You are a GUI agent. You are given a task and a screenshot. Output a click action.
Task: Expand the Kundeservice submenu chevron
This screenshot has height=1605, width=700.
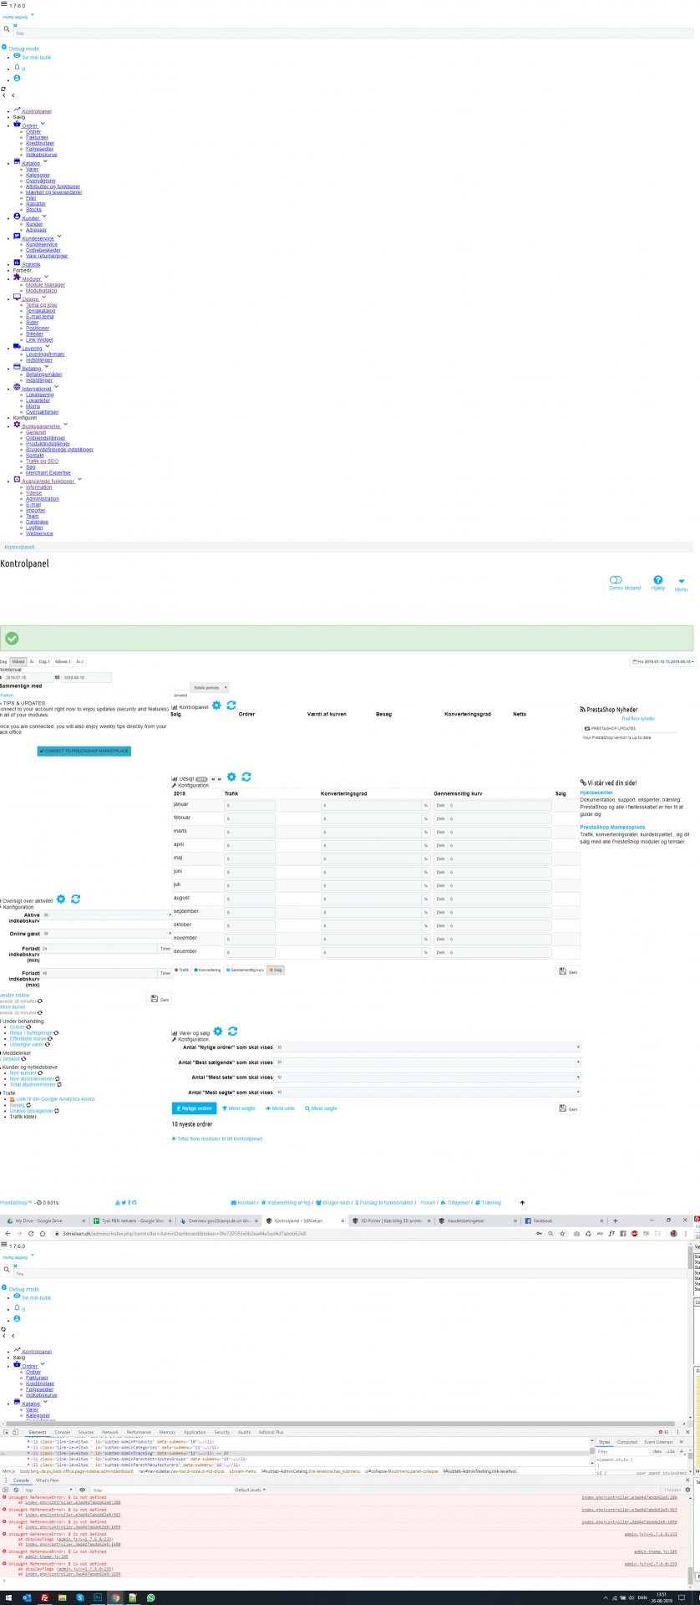tap(59, 237)
